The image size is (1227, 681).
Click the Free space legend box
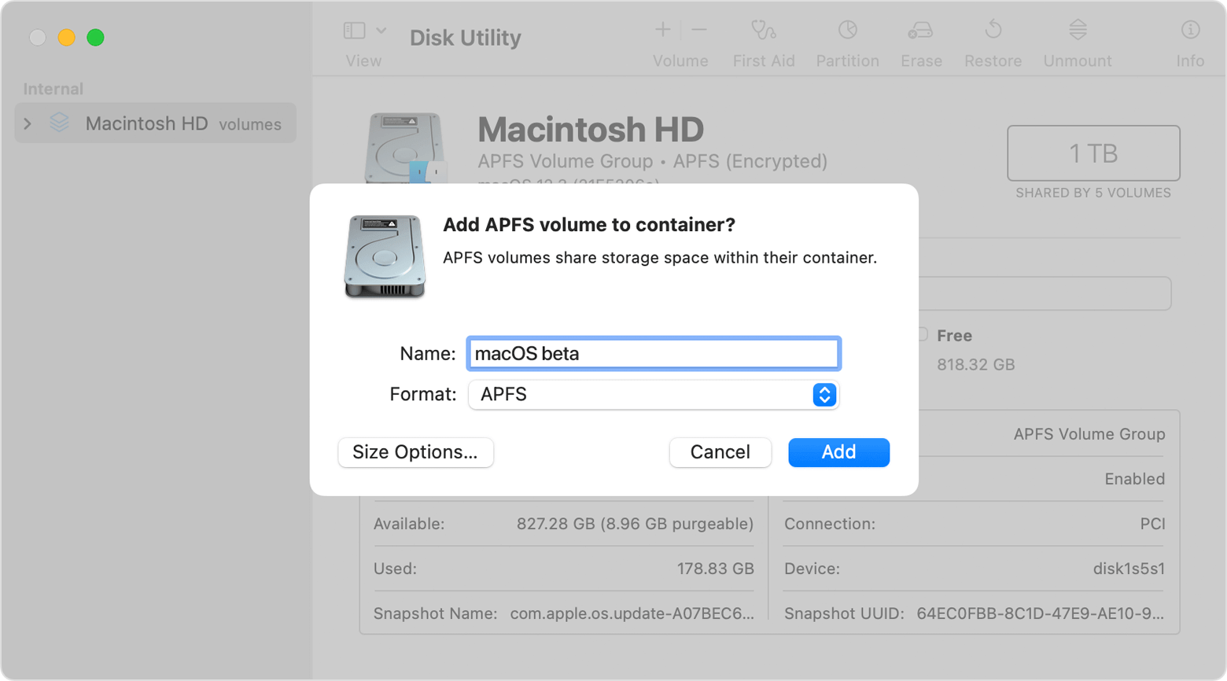(x=923, y=335)
